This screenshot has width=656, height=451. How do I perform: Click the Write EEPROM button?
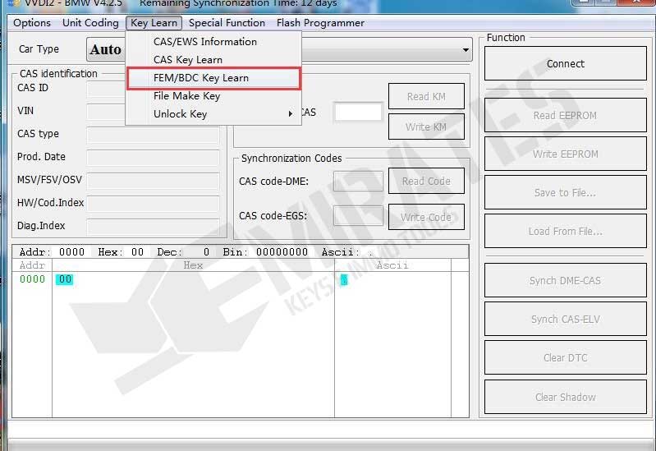tap(565, 154)
